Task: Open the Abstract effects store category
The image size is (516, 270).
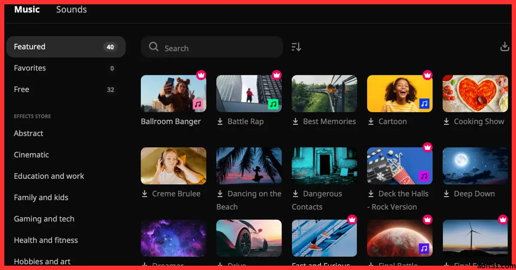Action: 28,133
